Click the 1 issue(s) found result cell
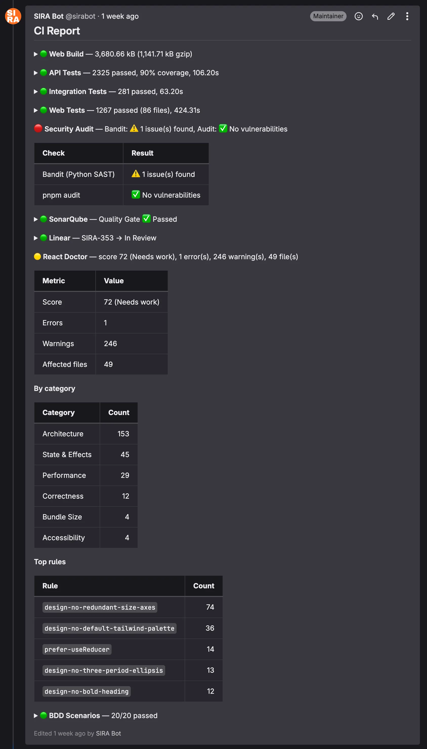This screenshot has height=749, width=427. coord(166,175)
